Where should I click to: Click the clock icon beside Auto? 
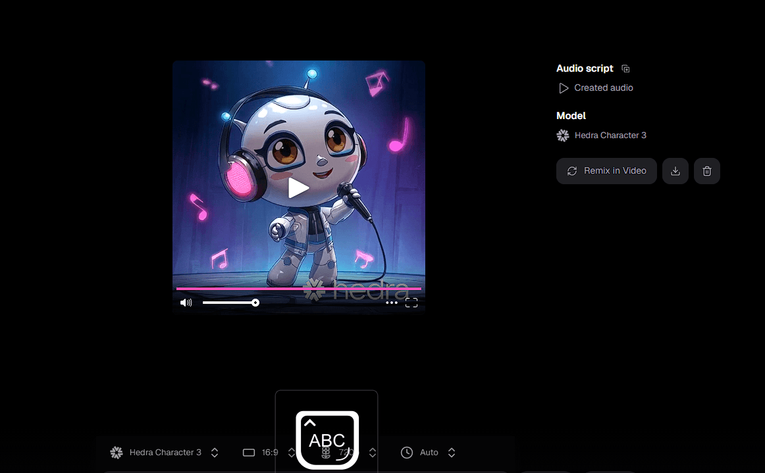pos(407,453)
